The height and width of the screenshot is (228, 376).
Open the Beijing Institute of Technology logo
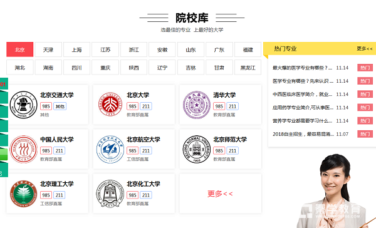(24, 194)
